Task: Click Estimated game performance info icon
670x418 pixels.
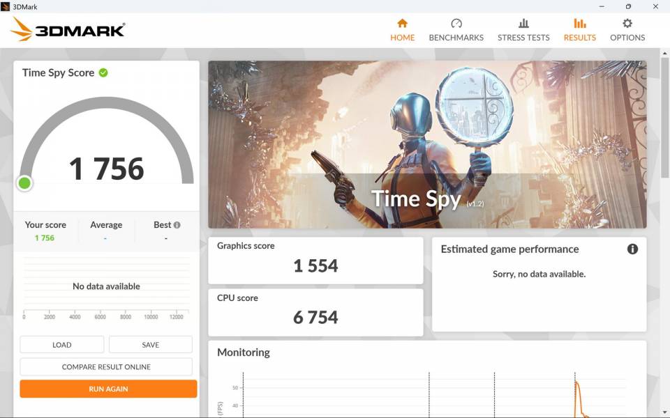Action: click(x=632, y=249)
